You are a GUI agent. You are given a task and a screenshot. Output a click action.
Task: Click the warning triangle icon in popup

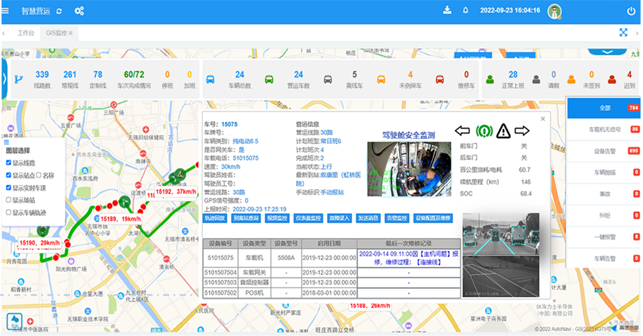click(x=503, y=131)
